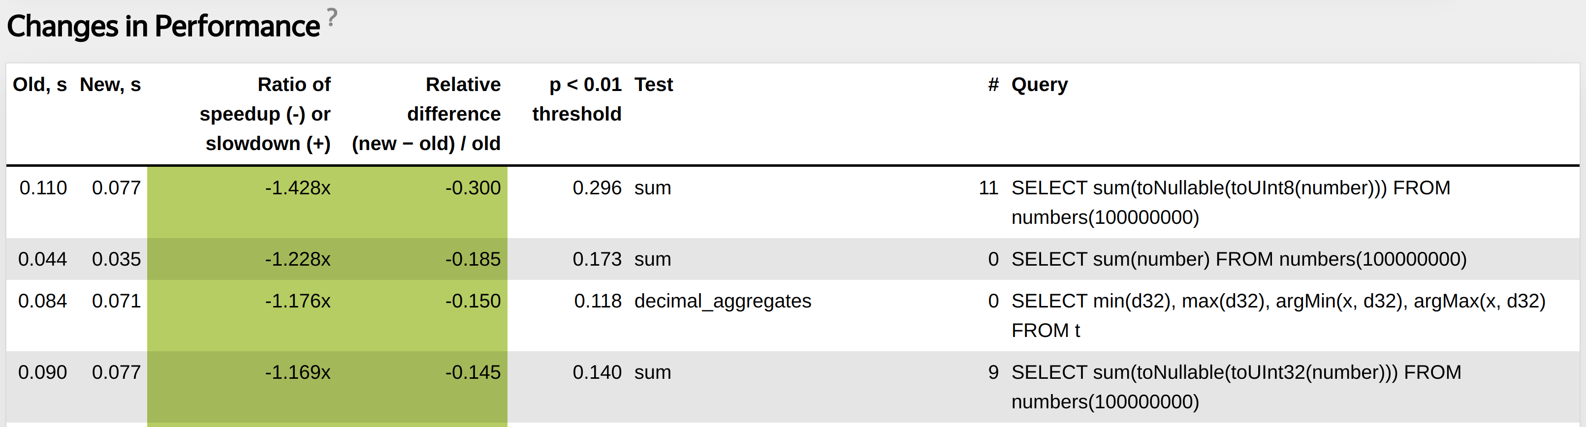Click the question mark help icon
This screenshot has width=1586, height=427.
(x=332, y=17)
